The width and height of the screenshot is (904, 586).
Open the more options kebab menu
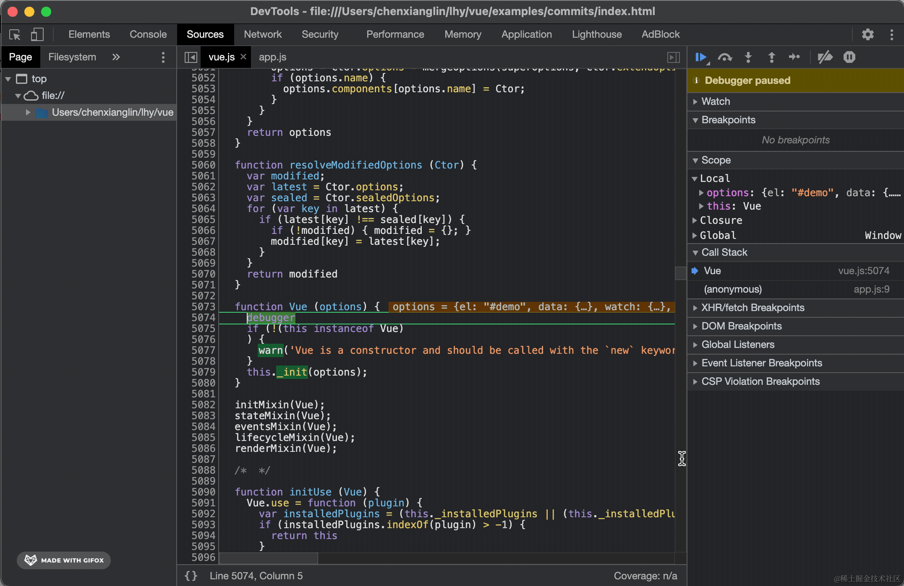[891, 34]
